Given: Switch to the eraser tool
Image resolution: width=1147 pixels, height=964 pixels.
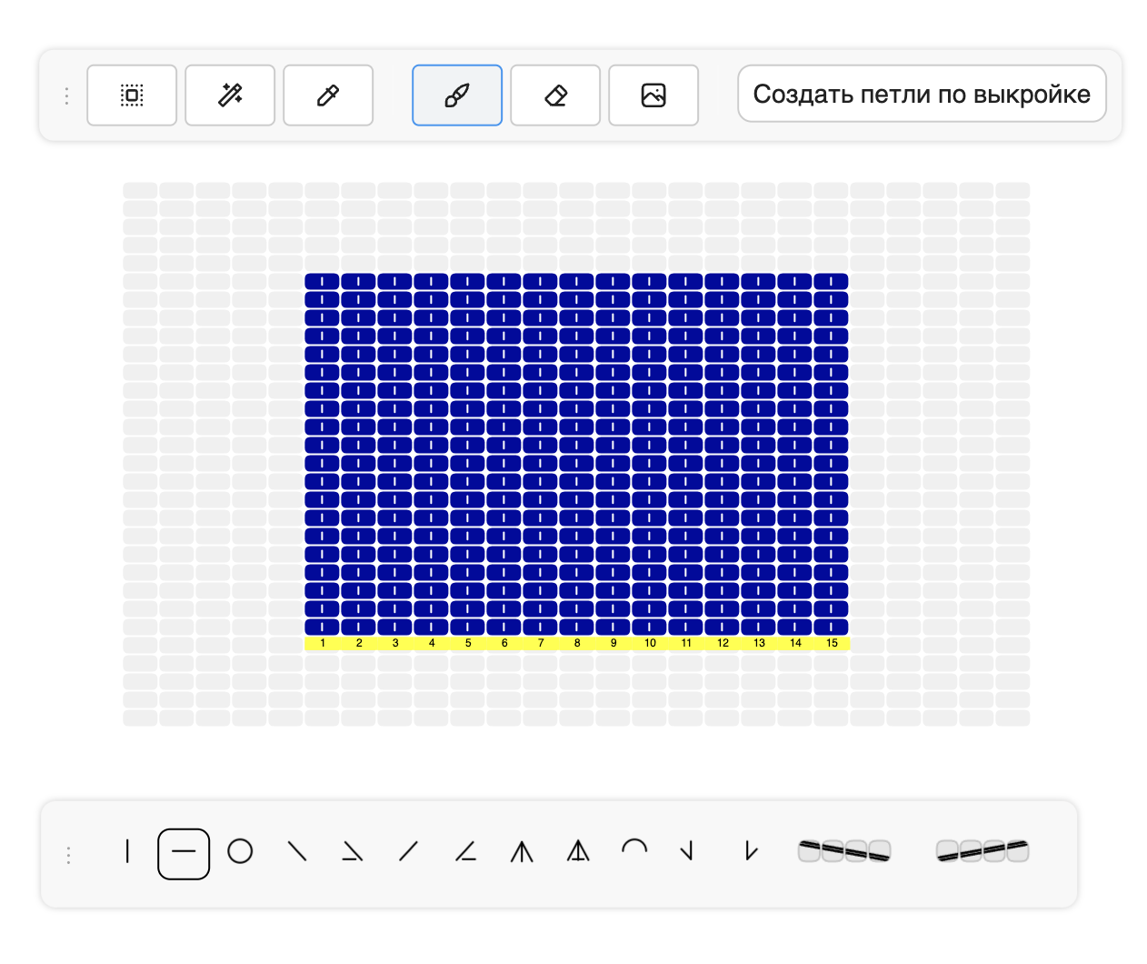Looking at the screenshot, I should (555, 95).
